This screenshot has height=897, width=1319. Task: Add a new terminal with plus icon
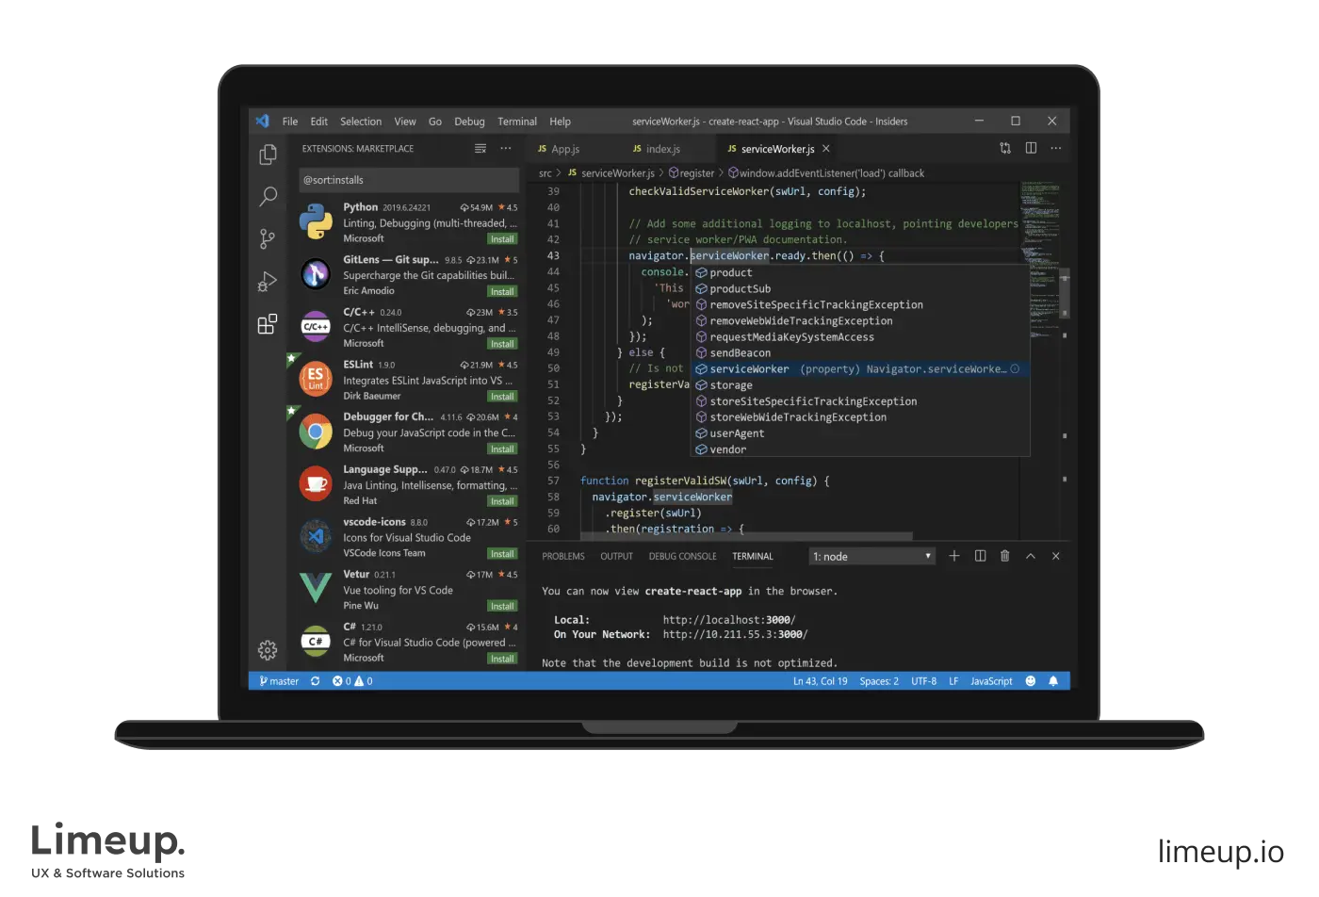953,556
